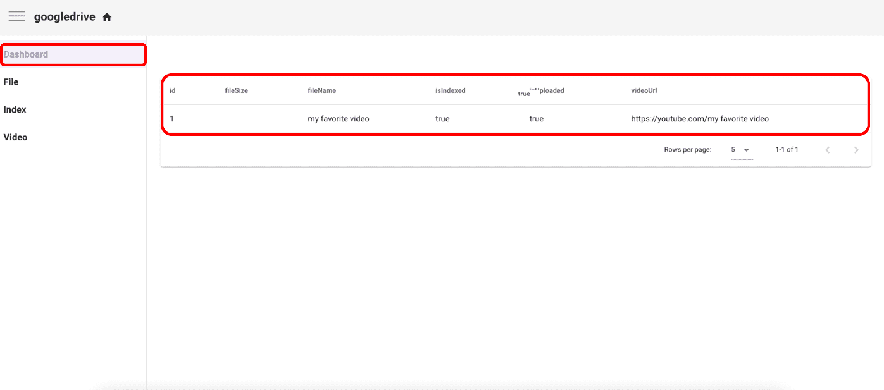Open the rows per page dropdown
This screenshot has width=884, height=390.
(741, 150)
